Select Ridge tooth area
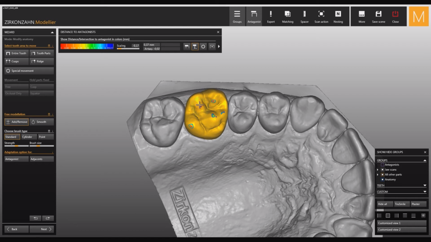The width and height of the screenshot is (431, 242). tap(42, 61)
